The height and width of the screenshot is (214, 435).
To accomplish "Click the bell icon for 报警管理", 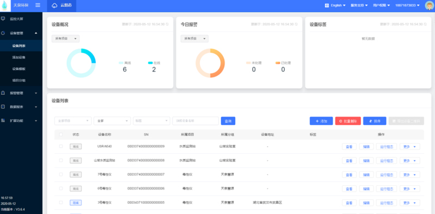I will pyautogui.click(x=3, y=93).
